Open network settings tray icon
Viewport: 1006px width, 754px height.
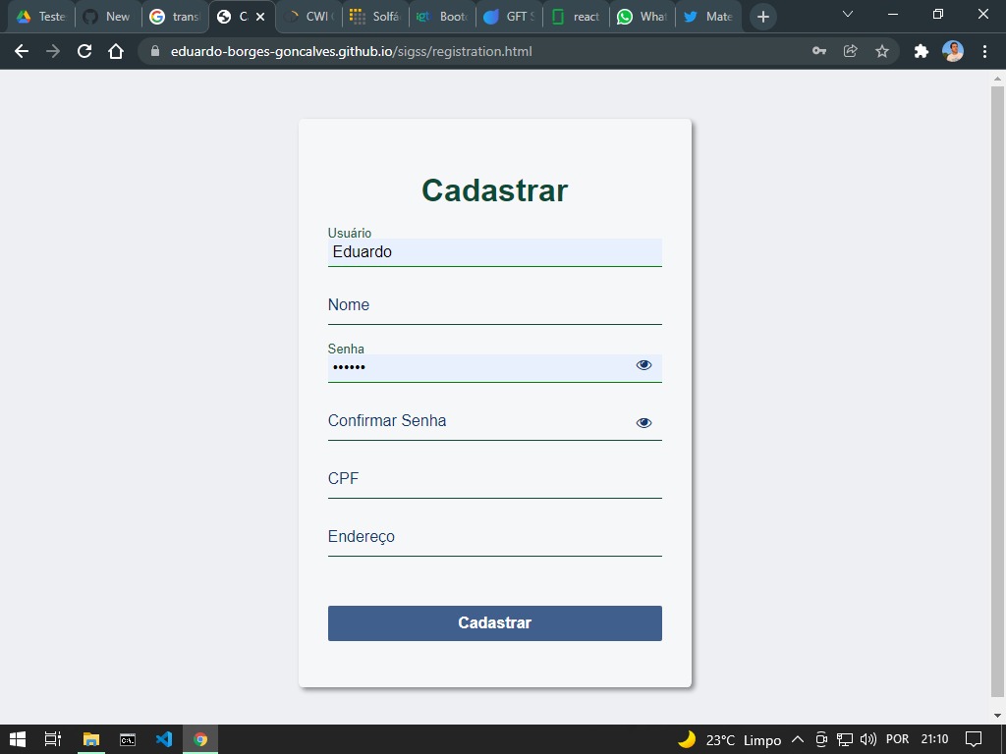point(844,739)
